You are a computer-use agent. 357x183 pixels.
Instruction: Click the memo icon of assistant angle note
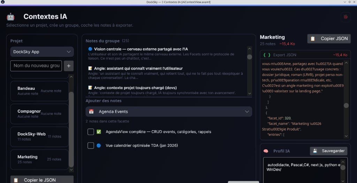[90, 68]
